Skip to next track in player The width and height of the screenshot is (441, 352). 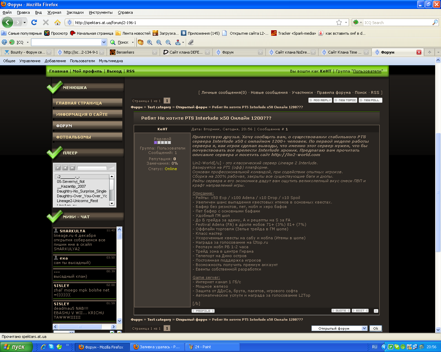tap(72, 168)
